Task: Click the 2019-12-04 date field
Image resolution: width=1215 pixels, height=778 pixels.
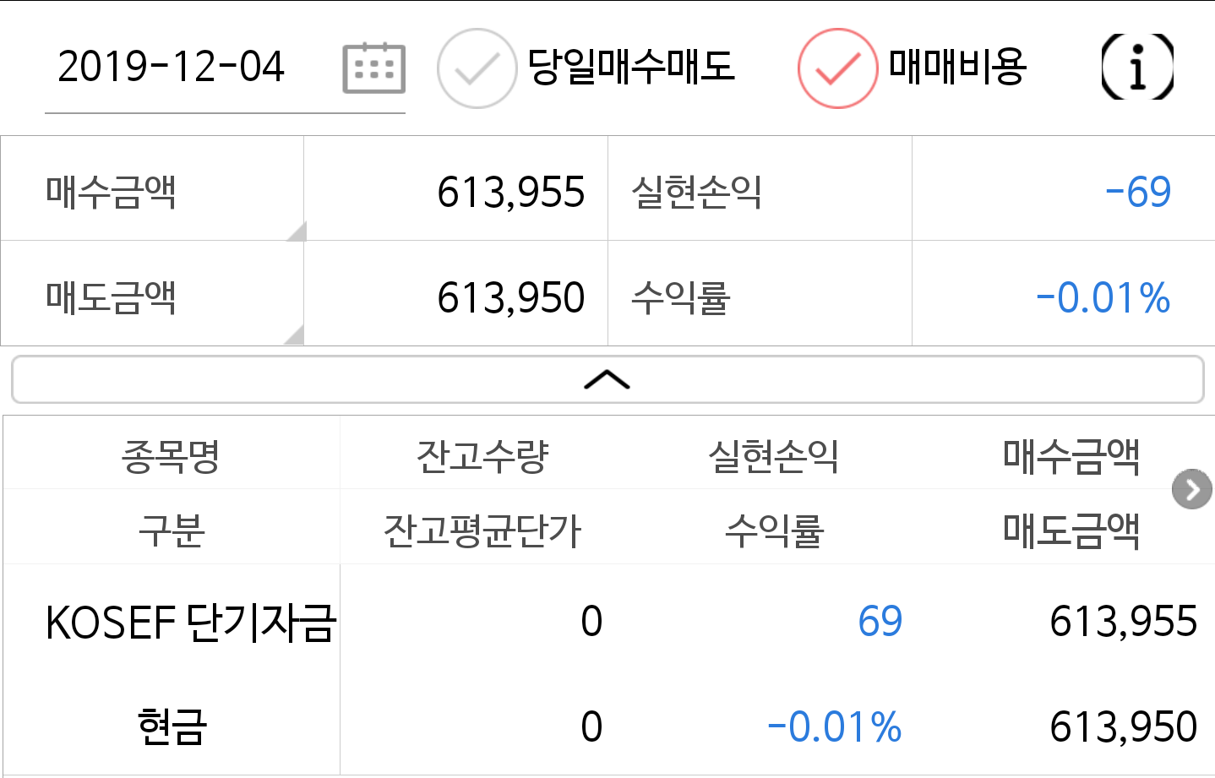Action: point(172,68)
